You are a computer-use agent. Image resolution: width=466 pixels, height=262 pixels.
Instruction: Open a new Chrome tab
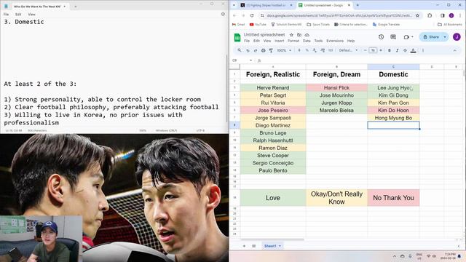pyautogui.click(x=358, y=5)
